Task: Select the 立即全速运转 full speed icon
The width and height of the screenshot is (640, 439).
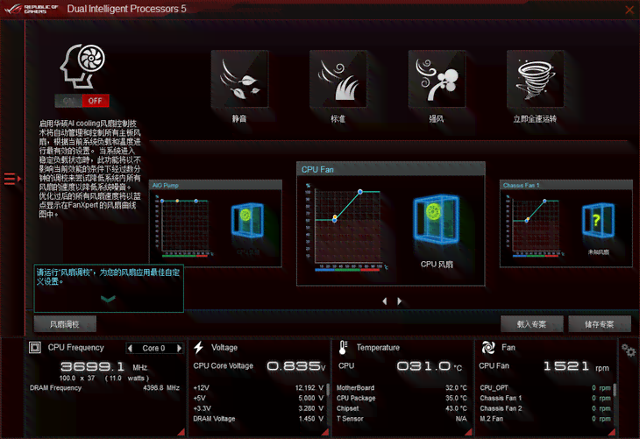Action: [x=535, y=79]
